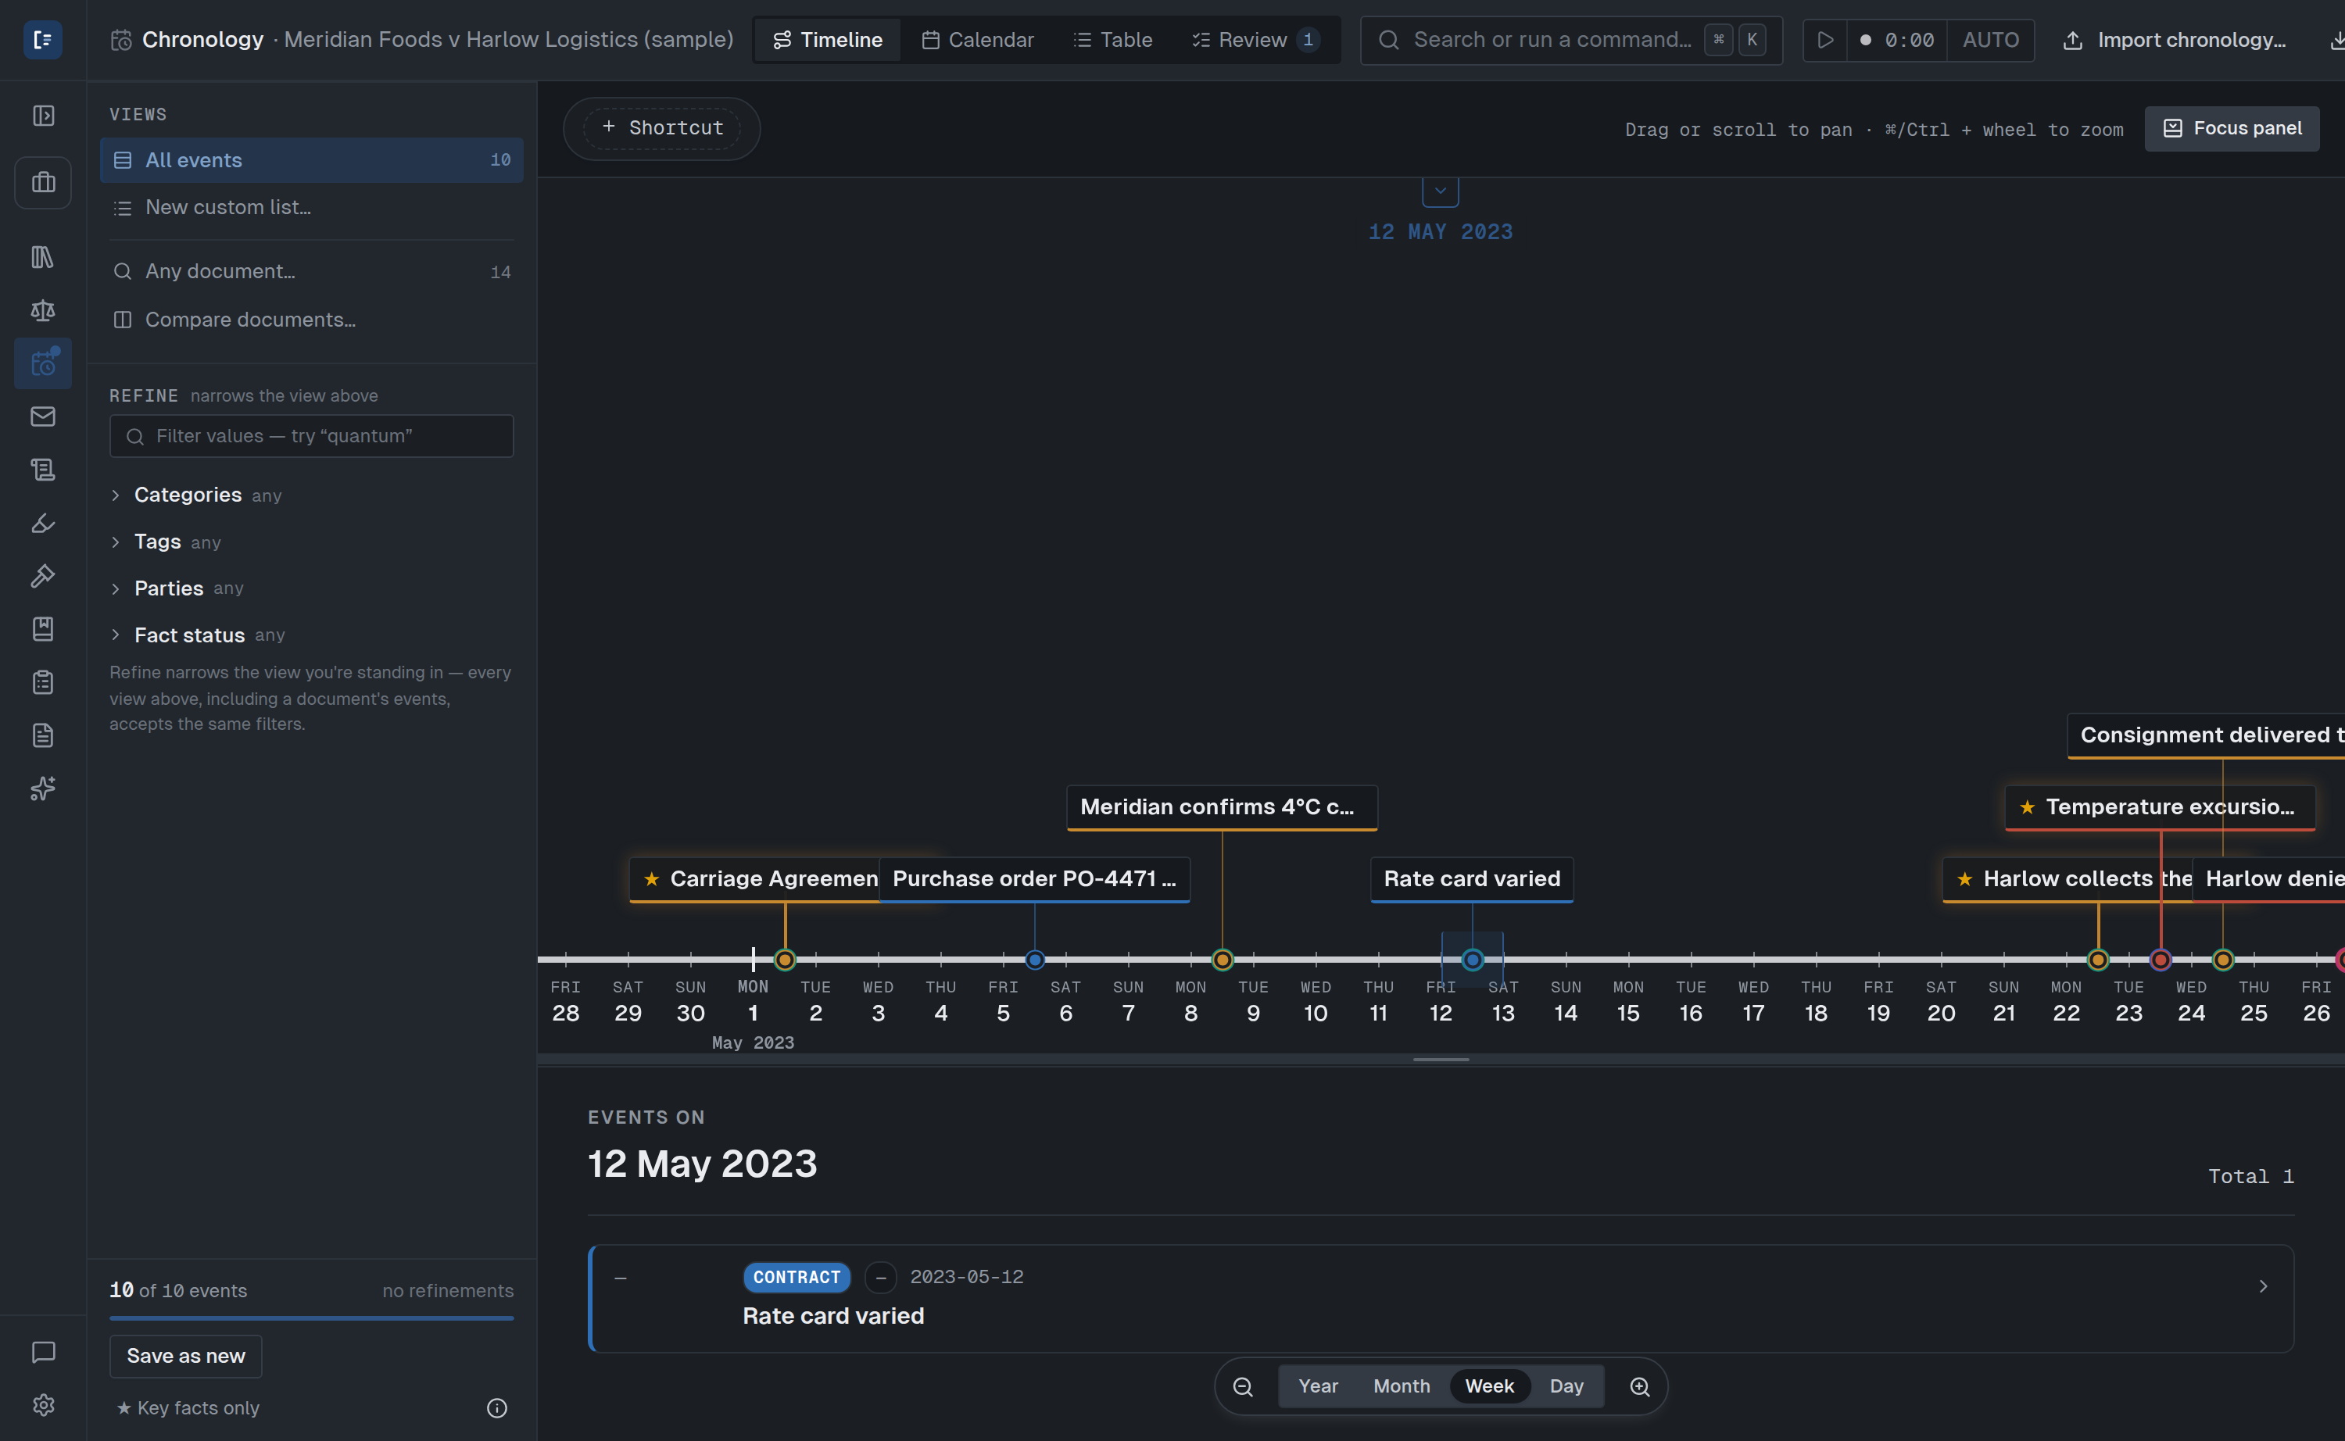
Task: Click the Purchase order PO-4471 event label
Action: [x=1034, y=878]
